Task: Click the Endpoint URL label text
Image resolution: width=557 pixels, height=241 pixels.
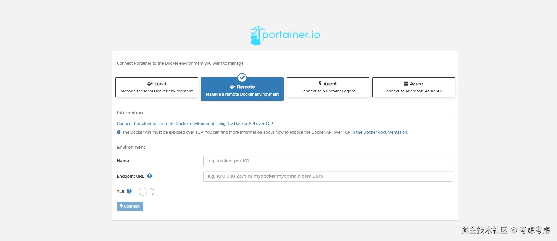Action: pyautogui.click(x=130, y=176)
